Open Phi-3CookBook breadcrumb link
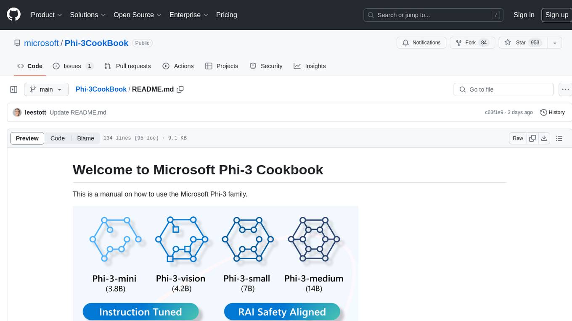Image resolution: width=572 pixels, height=321 pixels. tap(101, 89)
